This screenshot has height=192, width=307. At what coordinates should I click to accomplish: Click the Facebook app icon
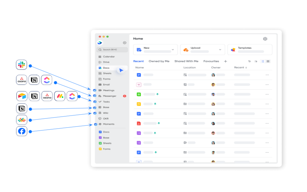point(22,131)
